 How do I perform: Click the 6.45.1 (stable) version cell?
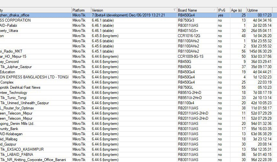click(134, 51)
